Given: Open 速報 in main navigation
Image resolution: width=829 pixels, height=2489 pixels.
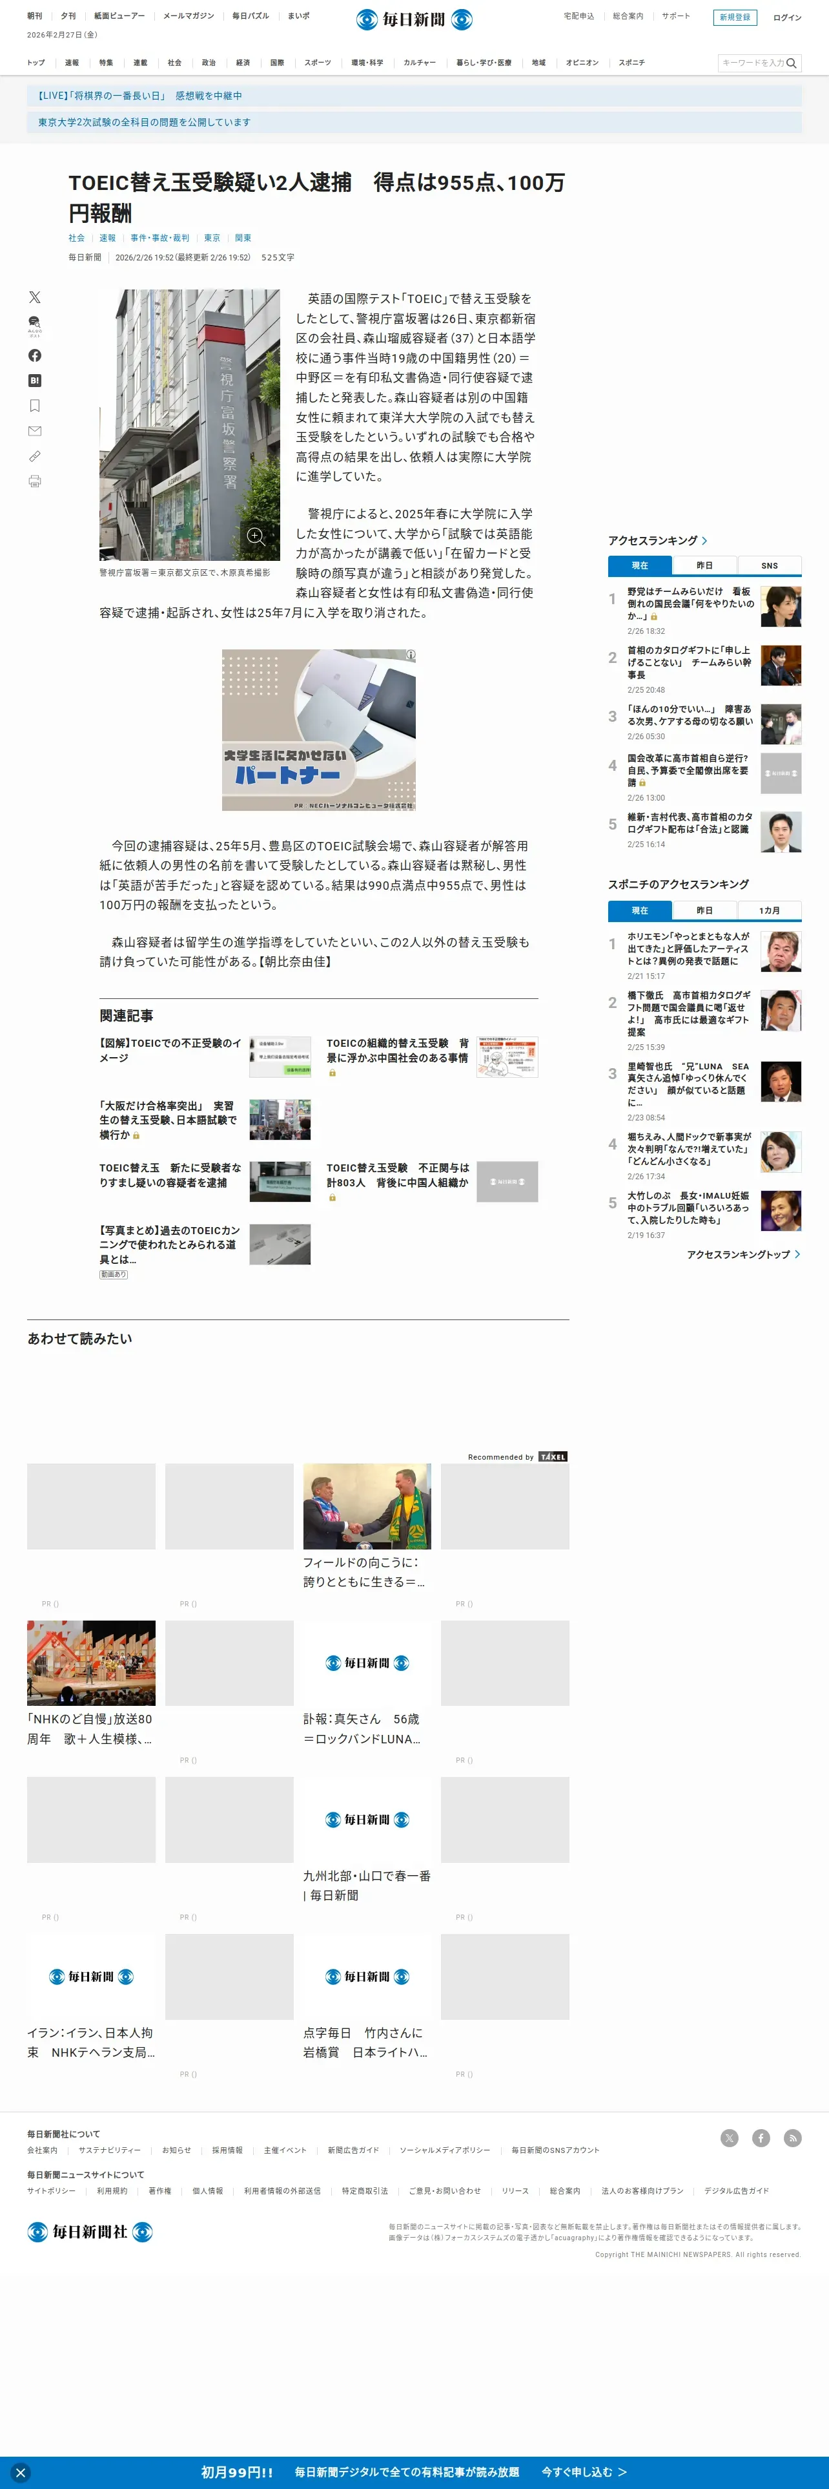Looking at the screenshot, I should click(72, 63).
